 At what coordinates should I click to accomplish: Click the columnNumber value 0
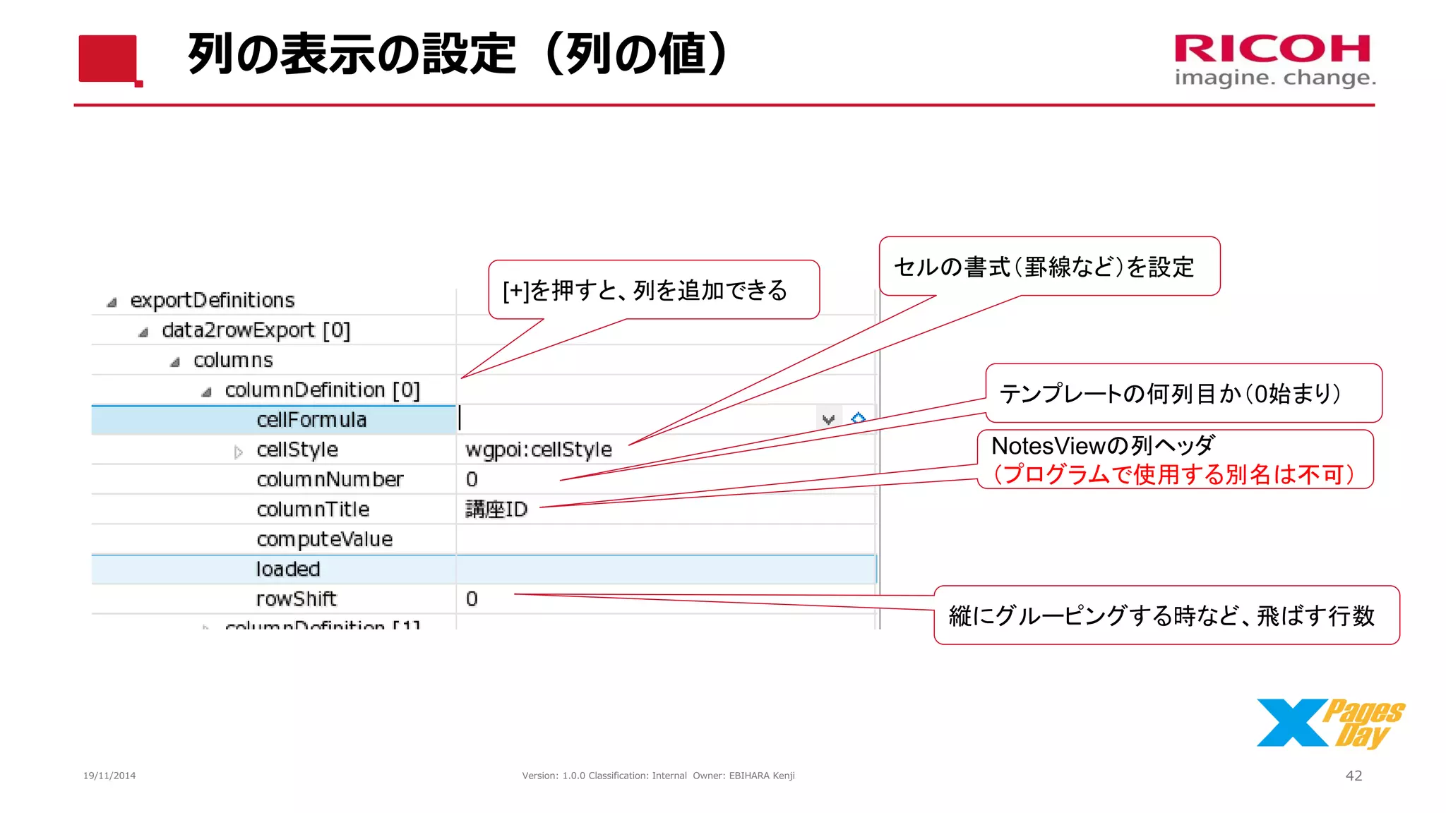tap(472, 480)
